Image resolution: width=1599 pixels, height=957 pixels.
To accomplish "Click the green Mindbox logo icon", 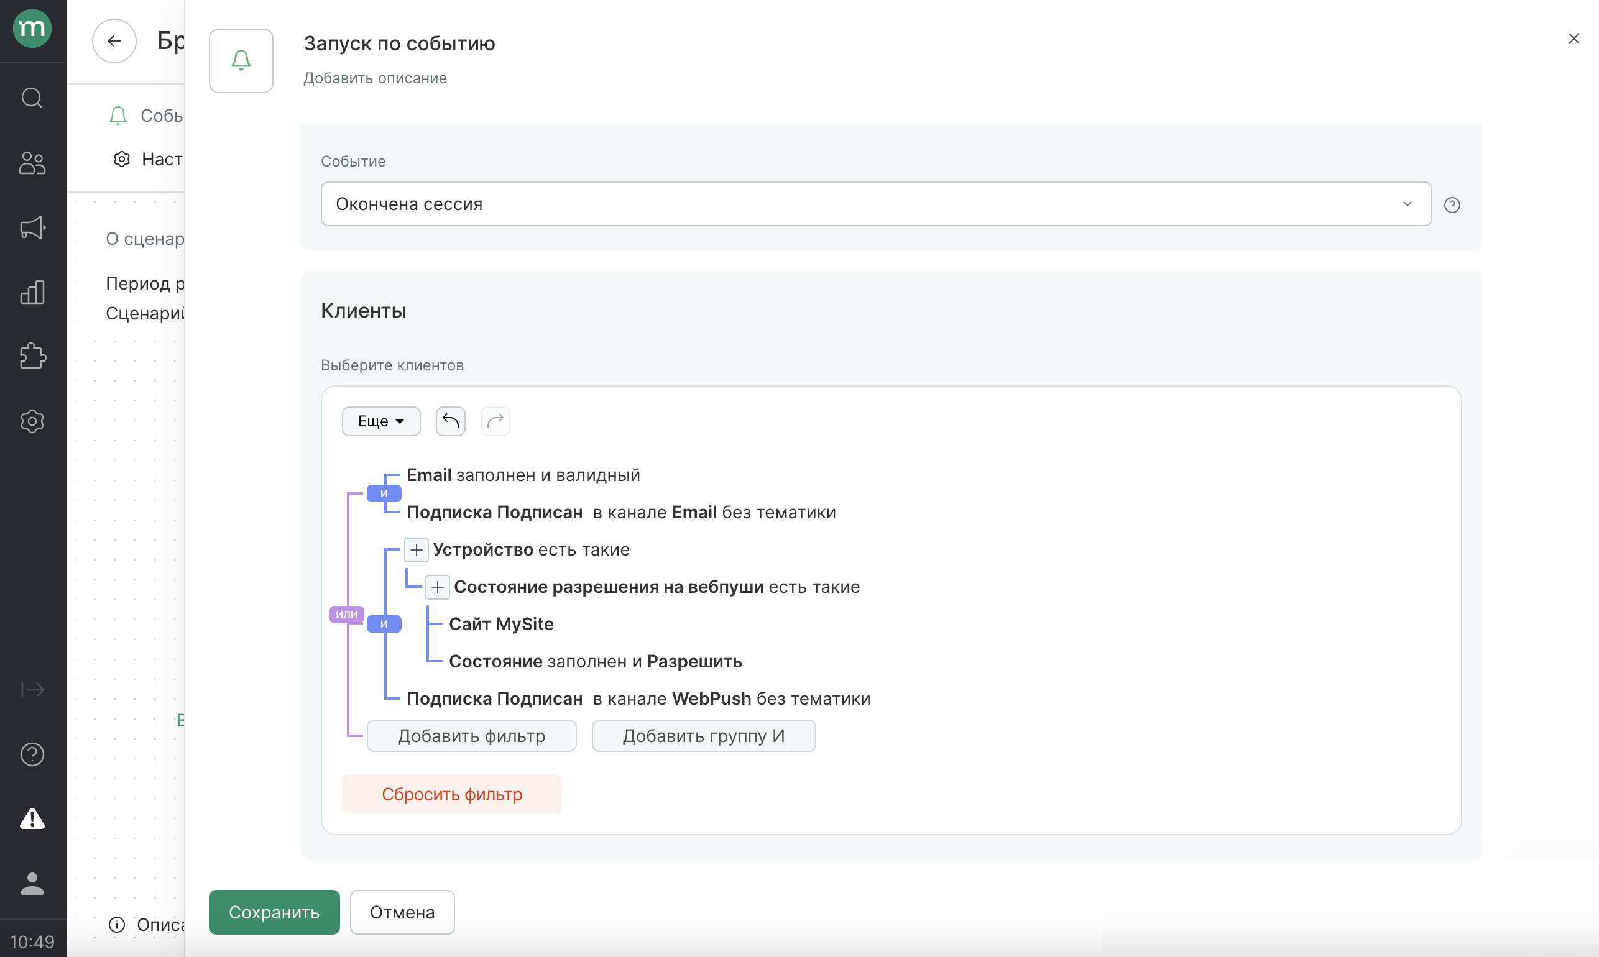I will 32,29.
